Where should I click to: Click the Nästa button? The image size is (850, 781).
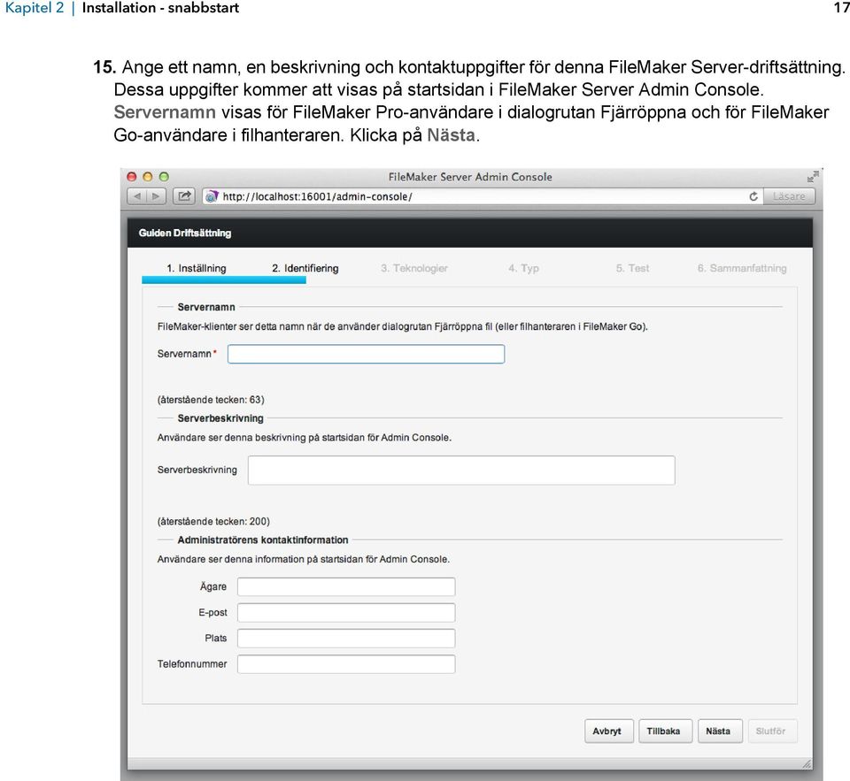[x=720, y=731]
